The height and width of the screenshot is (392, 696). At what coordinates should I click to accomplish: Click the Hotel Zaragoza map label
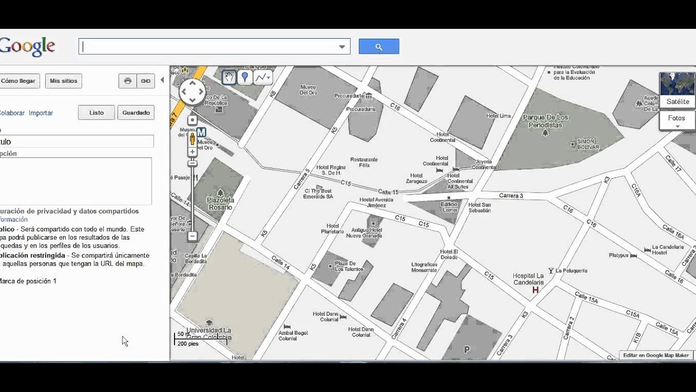click(x=417, y=179)
